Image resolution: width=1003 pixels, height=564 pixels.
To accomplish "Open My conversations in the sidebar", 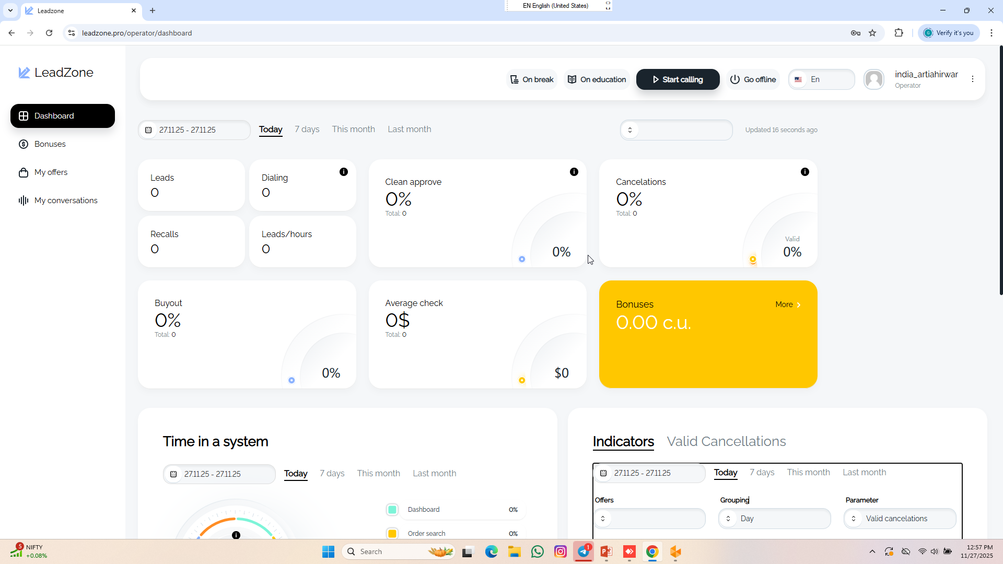I will pos(66,201).
